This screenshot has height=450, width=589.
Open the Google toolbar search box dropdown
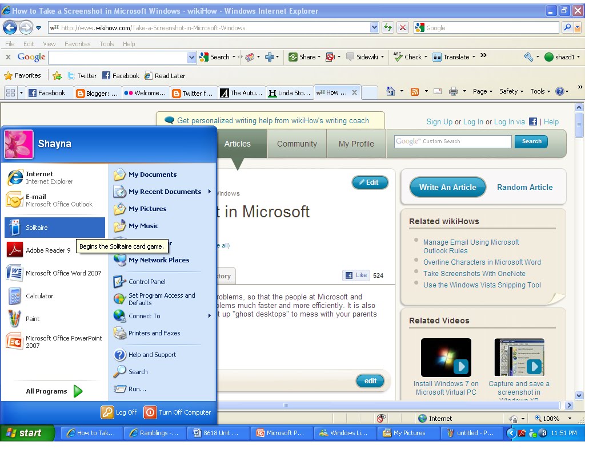click(191, 58)
